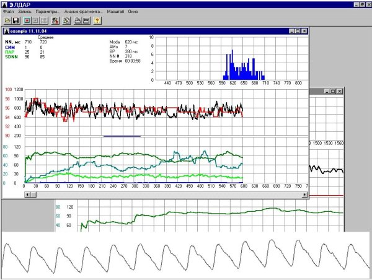
Task: Minimize the main ЭЛДАР window
Action: 356,4
